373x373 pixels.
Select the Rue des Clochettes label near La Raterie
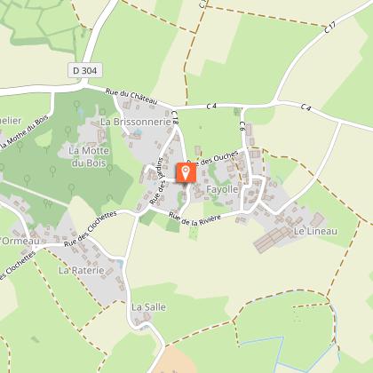point(91,228)
